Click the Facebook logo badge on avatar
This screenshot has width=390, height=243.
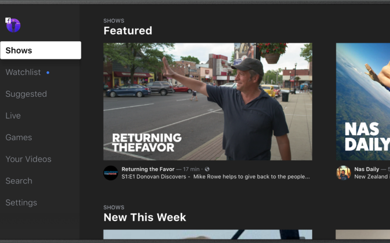(8, 20)
